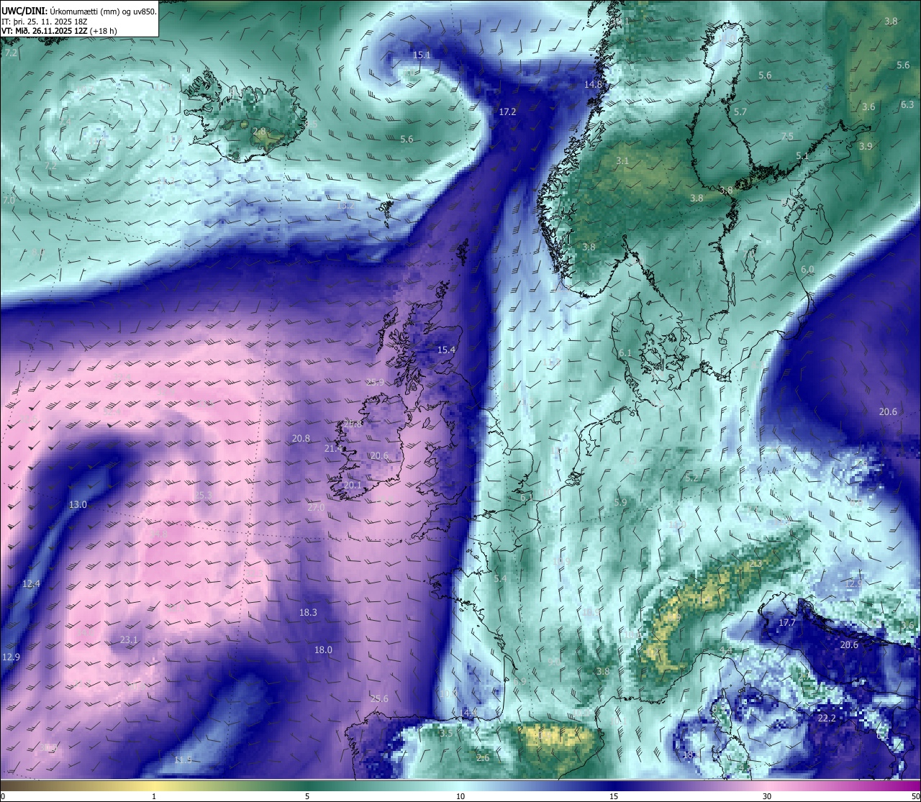Select the 20.1 value in southern Ireland
Image resolution: width=921 pixels, height=802 pixels.
click(x=353, y=485)
